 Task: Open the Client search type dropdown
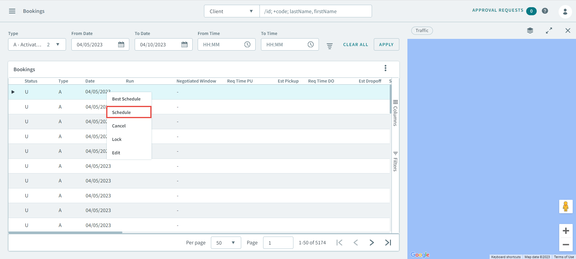232,11
